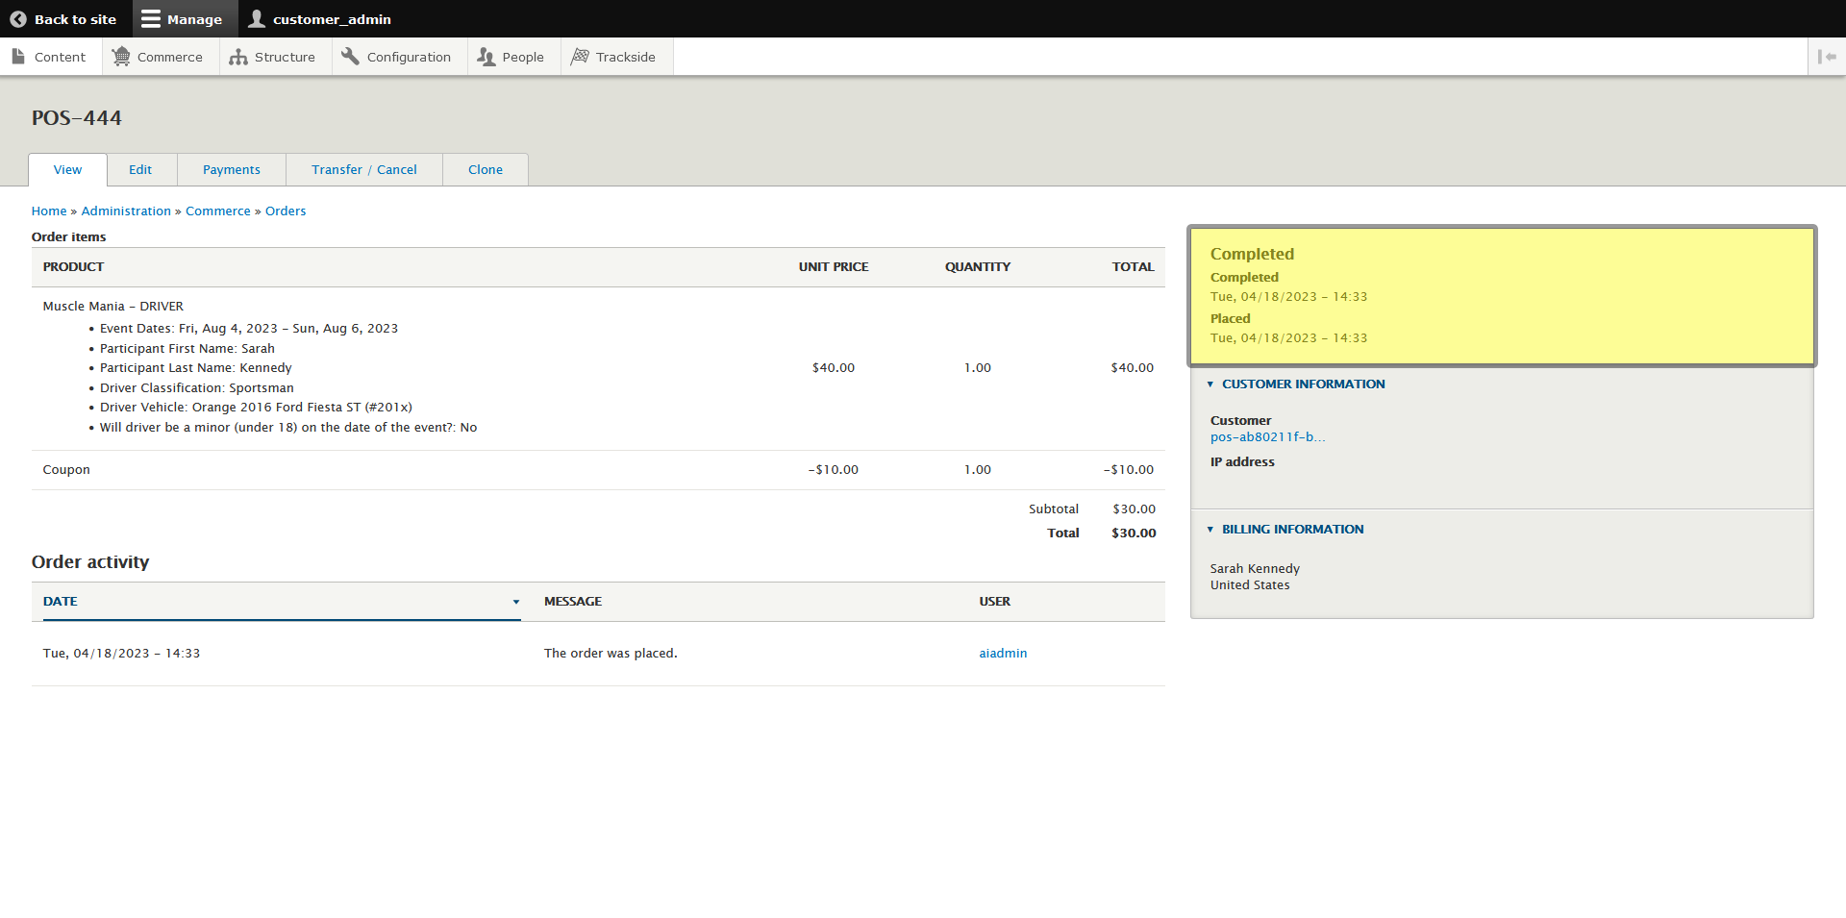Collapse the Billing Information section
This screenshot has height=918, width=1846.
point(1210,530)
